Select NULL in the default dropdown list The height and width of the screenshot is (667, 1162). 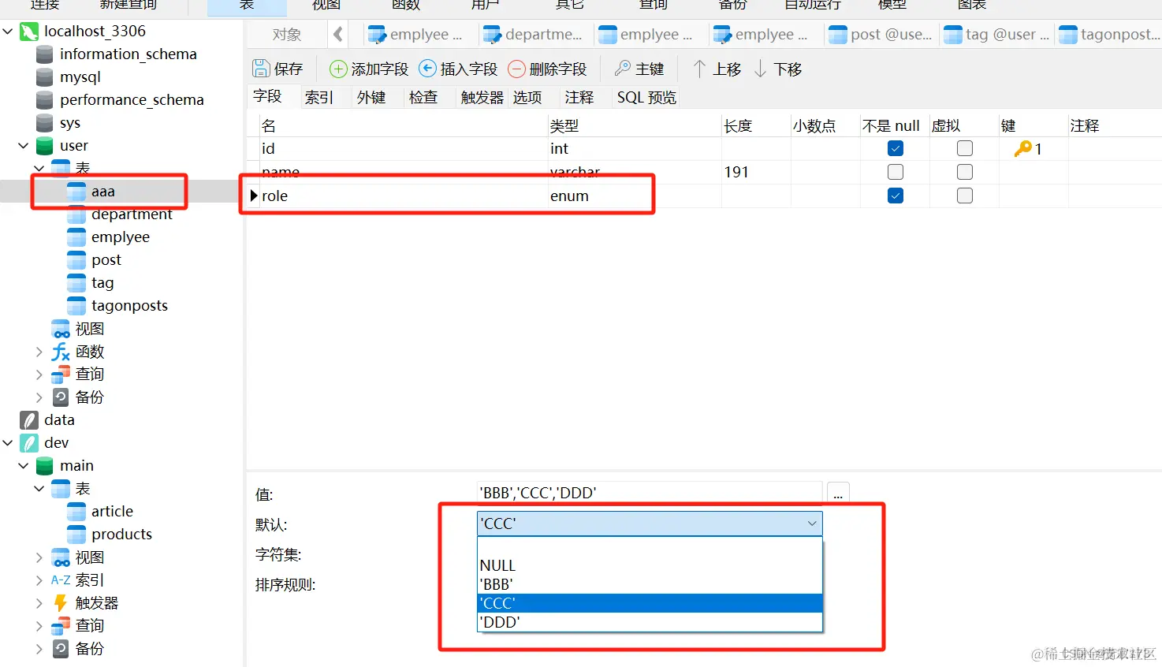[x=650, y=565]
